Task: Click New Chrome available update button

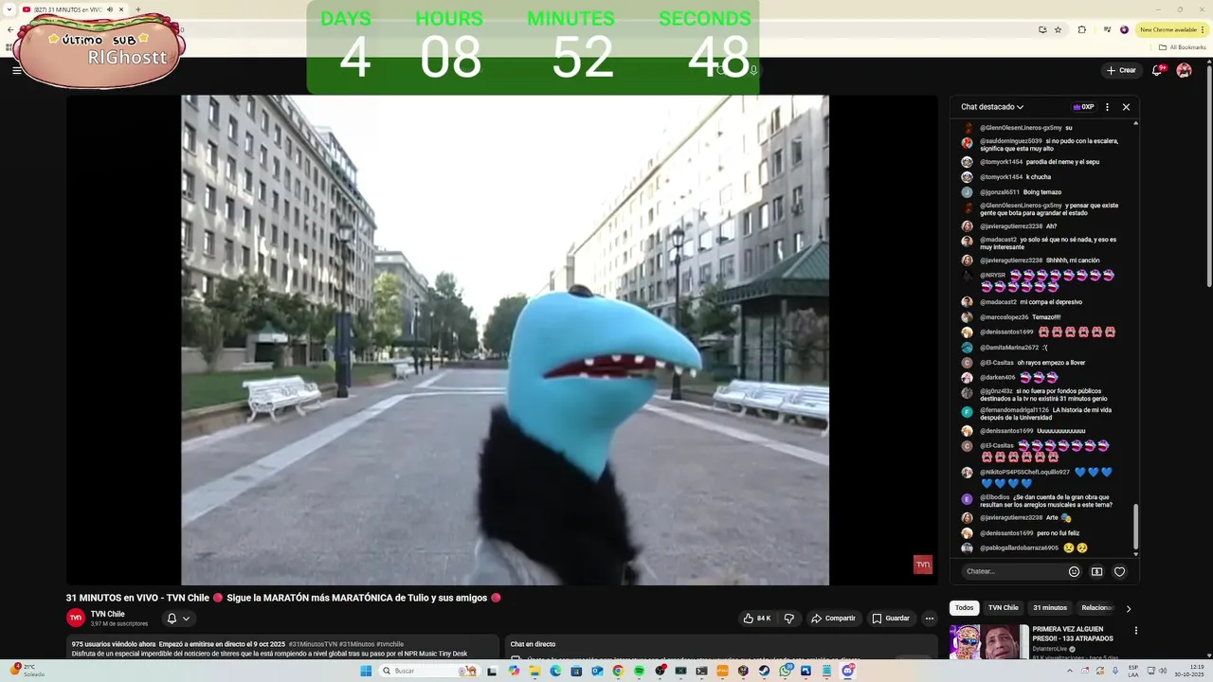Action: point(1172,29)
